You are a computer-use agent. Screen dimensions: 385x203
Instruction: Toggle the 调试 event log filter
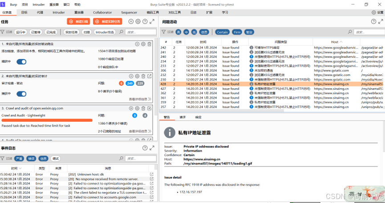[56, 158]
